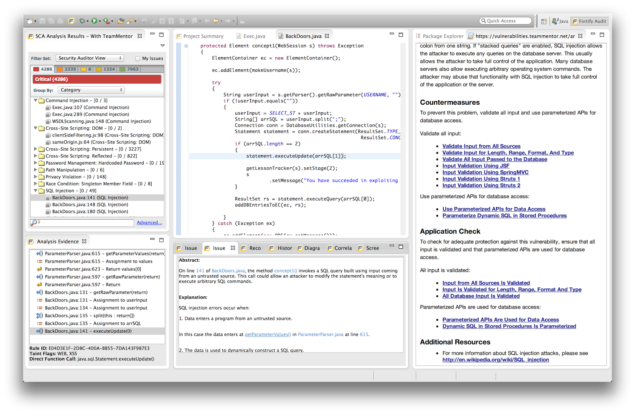Screen dimensions: 635x414
Task: Switch to the Exec.java editor tab
Action: click(x=251, y=36)
